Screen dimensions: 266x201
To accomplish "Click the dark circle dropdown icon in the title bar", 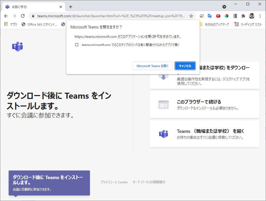I will [224, 7].
